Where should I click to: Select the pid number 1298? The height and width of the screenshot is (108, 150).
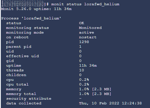pos(84,42)
